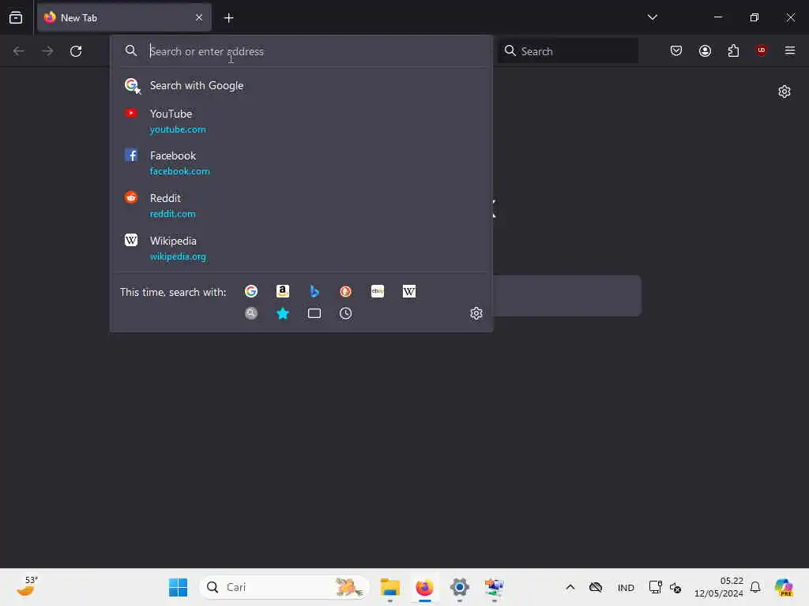Open Firefox View from the tab strip
809x606 pixels.
click(16, 17)
